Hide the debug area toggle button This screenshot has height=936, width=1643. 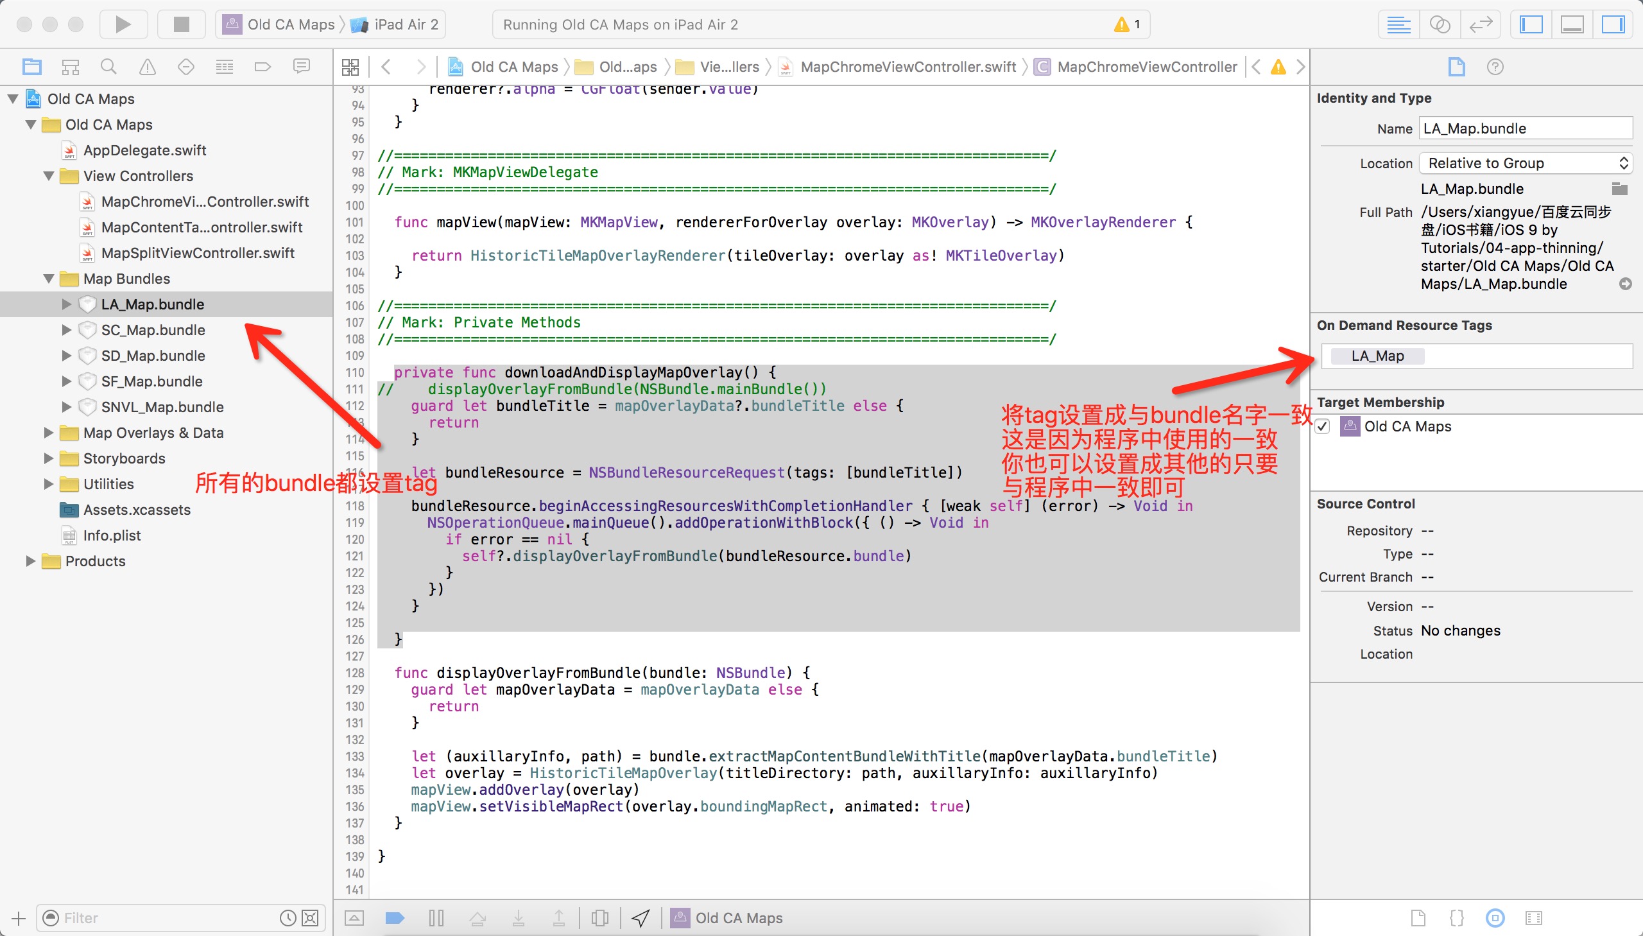pos(354,918)
